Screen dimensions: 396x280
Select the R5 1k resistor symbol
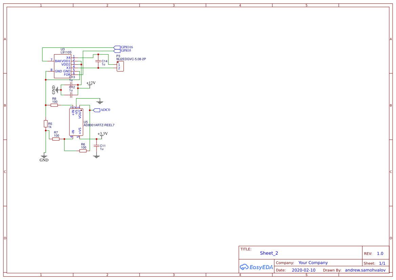[x=46, y=124]
